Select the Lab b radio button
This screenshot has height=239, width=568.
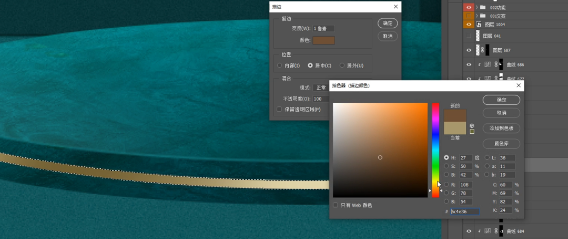click(487, 175)
